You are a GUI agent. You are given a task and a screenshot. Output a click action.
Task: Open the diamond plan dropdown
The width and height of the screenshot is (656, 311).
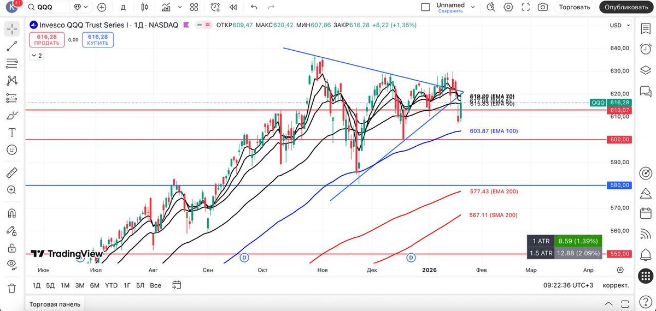(81, 7)
